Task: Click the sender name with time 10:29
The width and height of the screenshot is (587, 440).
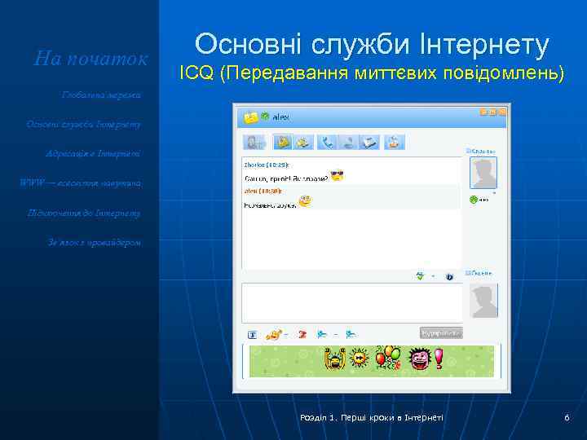Action: (x=266, y=165)
